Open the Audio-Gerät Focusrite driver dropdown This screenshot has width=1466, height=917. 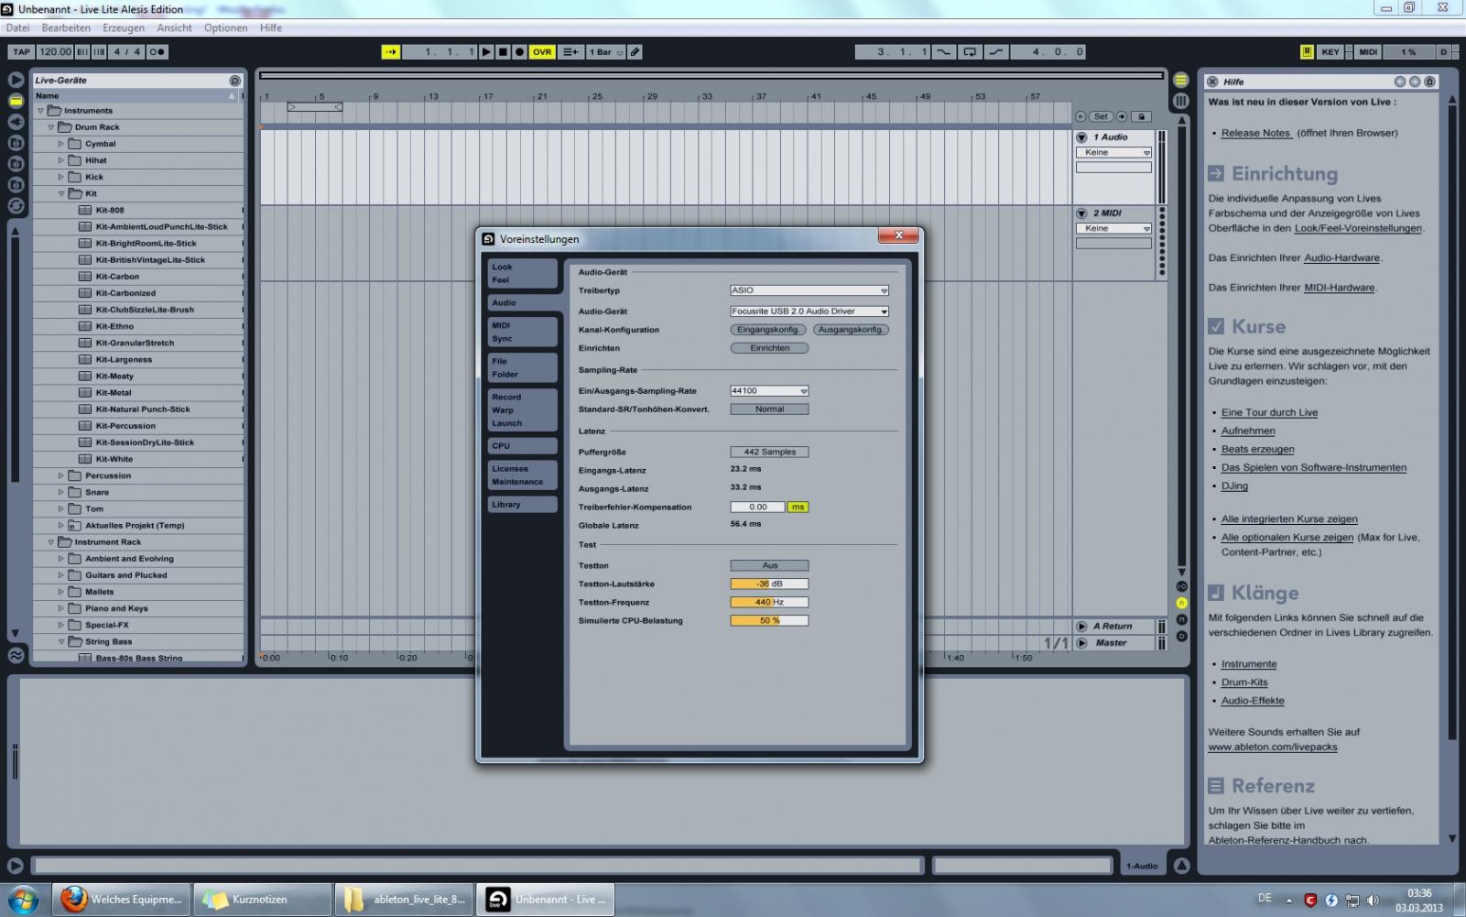coord(809,311)
